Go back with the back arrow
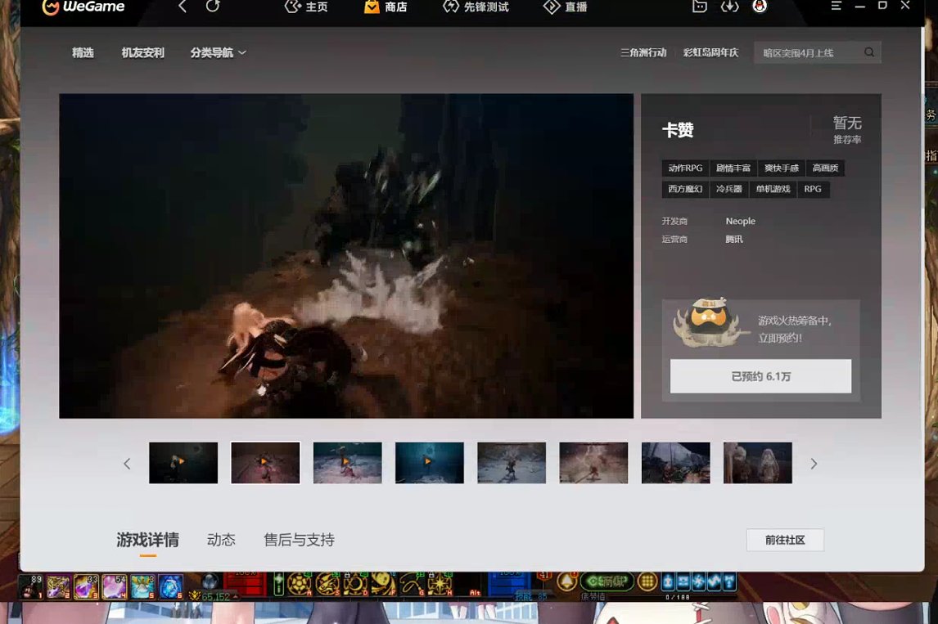This screenshot has height=624, width=938. 183,7
